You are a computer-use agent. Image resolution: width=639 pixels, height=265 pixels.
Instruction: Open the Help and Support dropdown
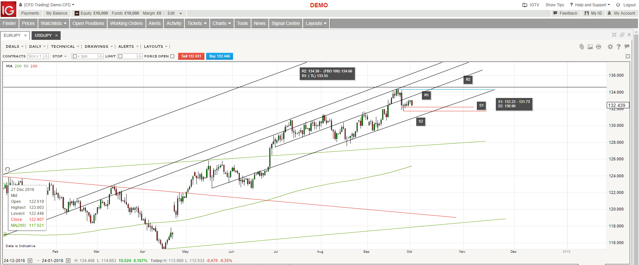pos(590,5)
